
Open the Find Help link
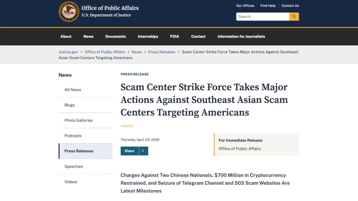tap(268, 6)
